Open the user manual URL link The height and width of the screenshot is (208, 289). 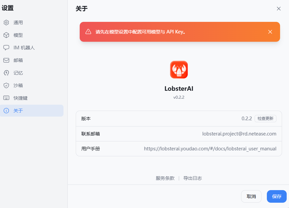coord(210,149)
